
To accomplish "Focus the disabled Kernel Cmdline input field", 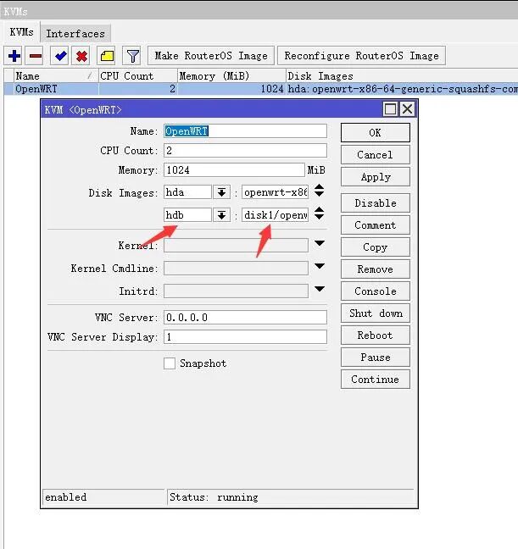I will pyautogui.click(x=236, y=269).
